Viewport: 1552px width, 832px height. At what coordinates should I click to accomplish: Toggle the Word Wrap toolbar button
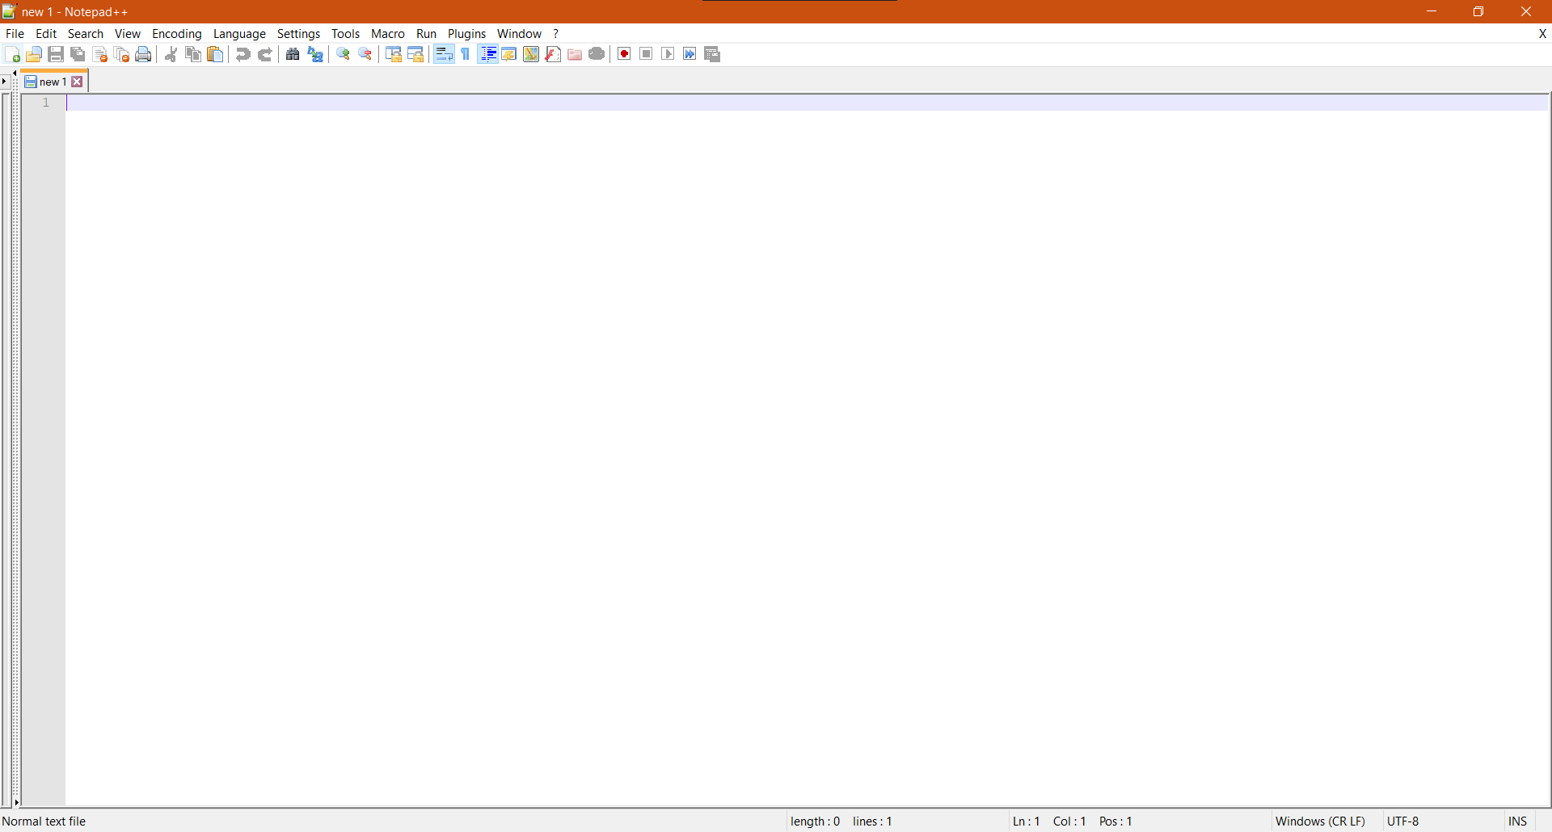pyautogui.click(x=444, y=54)
